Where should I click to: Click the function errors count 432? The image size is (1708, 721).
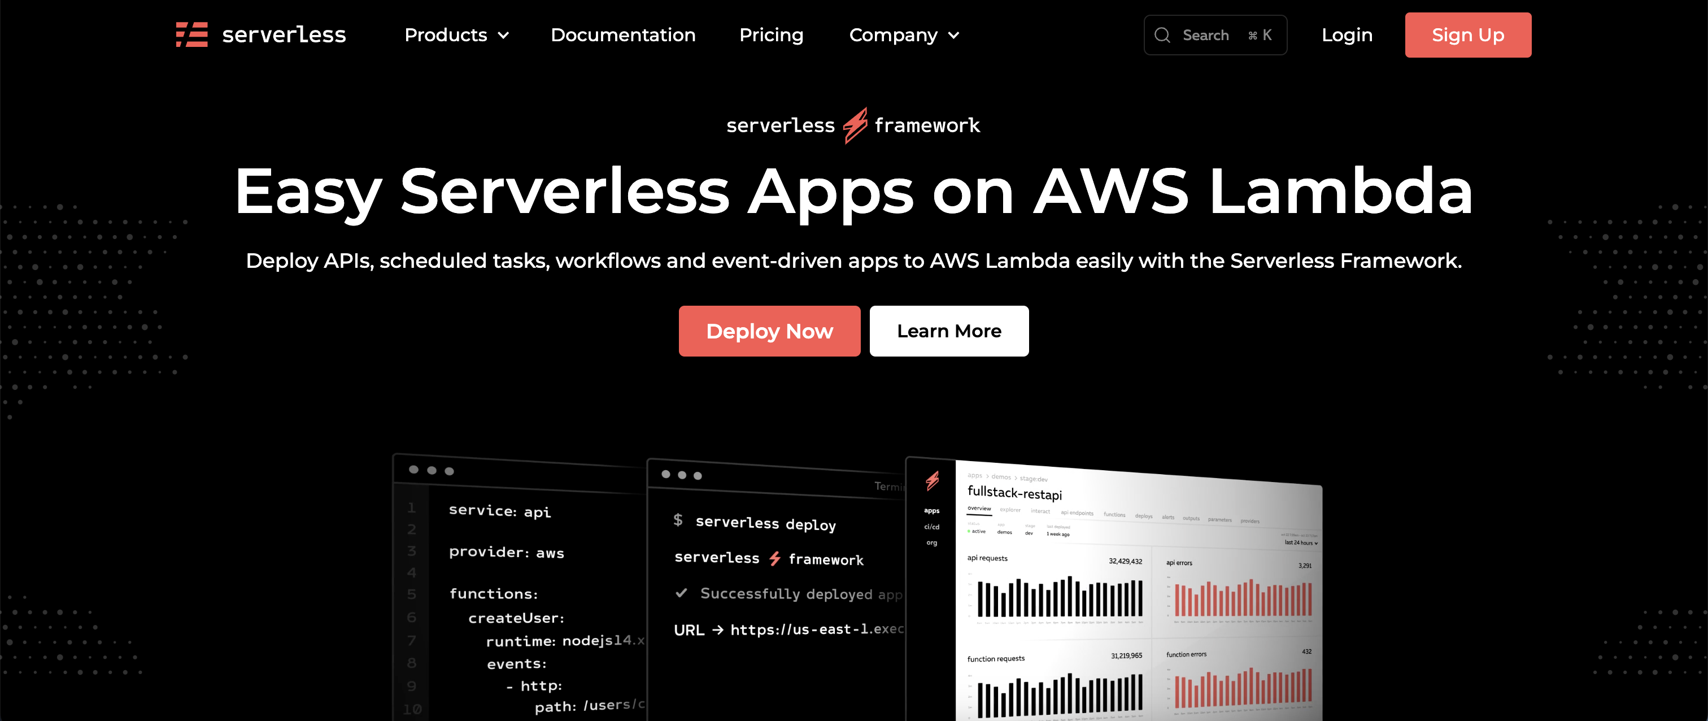[x=1306, y=651]
